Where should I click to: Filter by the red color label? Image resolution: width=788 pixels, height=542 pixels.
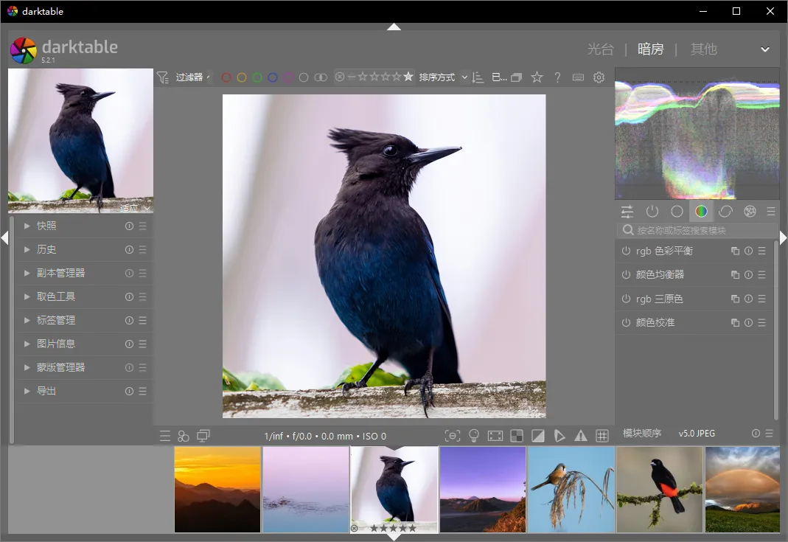(x=226, y=77)
